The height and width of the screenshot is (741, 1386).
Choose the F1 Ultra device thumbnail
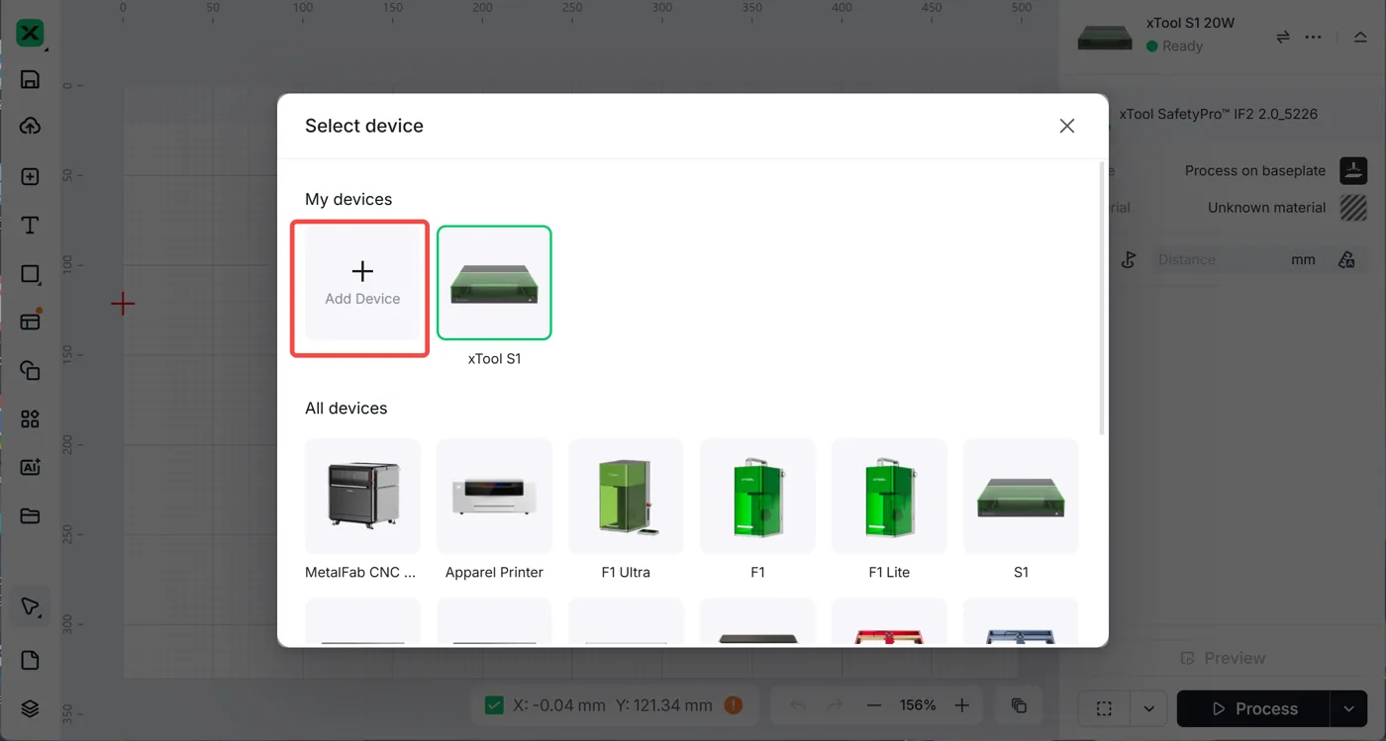(626, 496)
